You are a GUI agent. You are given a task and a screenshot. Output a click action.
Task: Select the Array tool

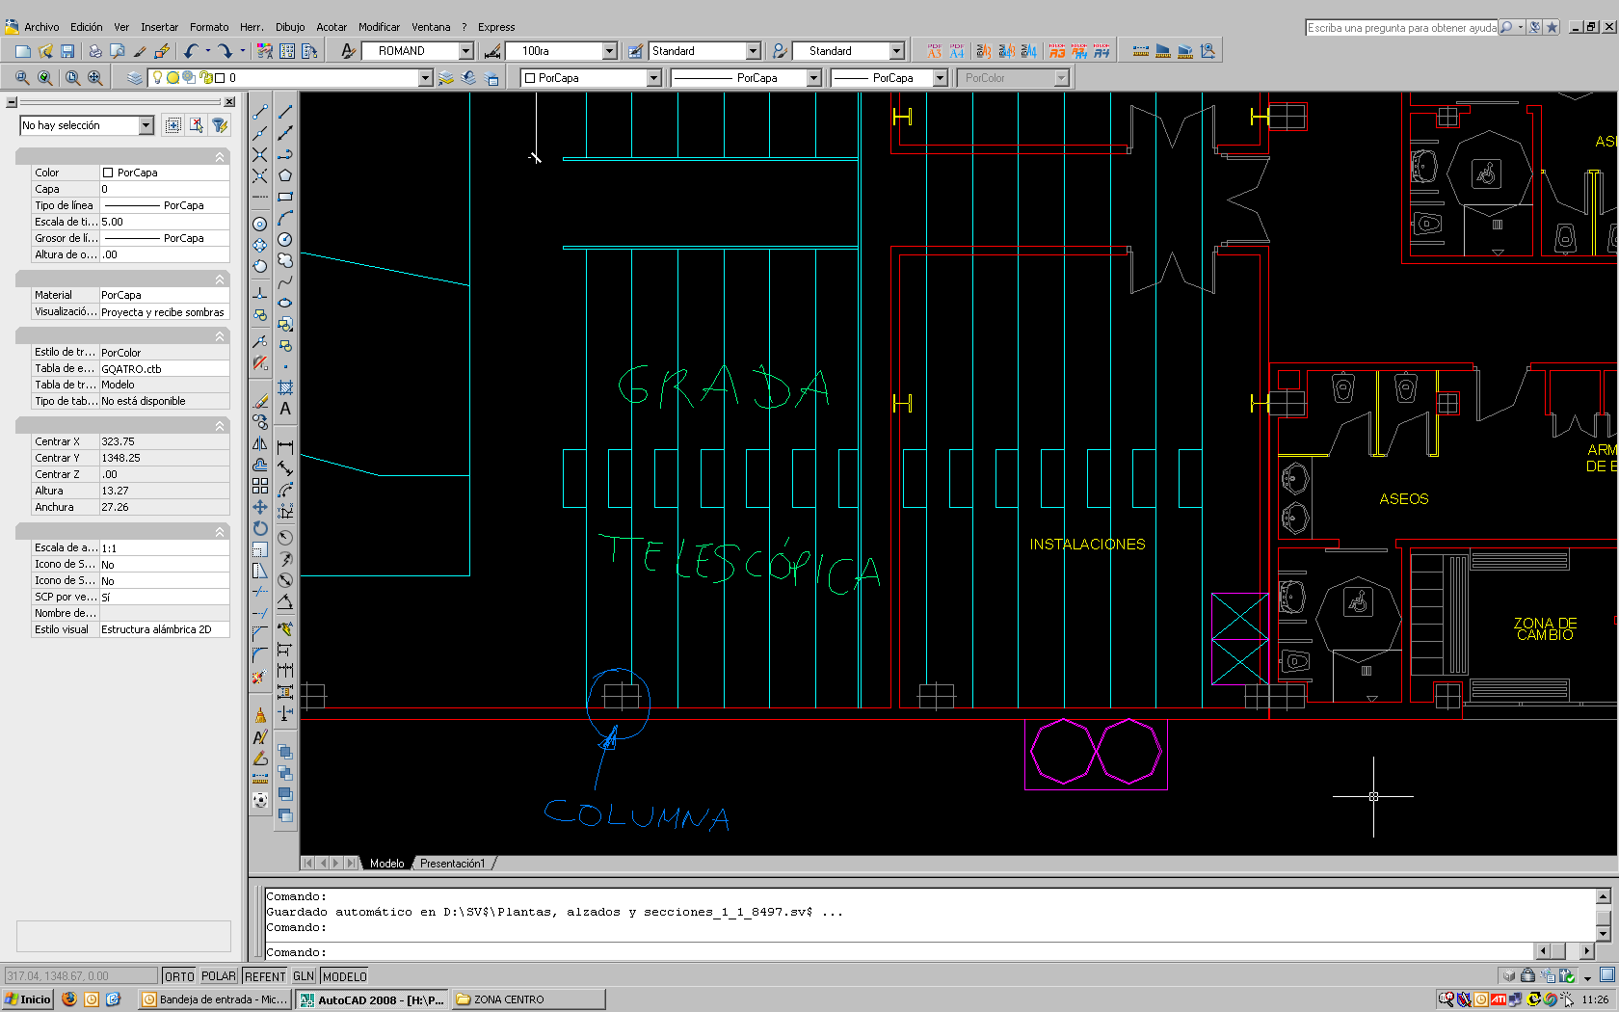coord(260,486)
